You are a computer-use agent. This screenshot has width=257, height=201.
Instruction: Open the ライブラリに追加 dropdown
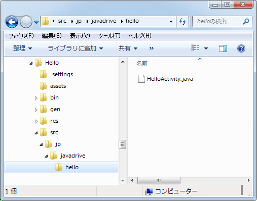(76, 48)
